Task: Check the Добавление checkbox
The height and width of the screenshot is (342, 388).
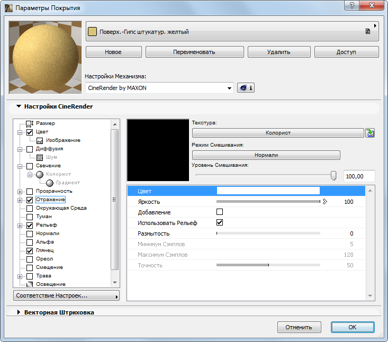Action: click(x=220, y=212)
